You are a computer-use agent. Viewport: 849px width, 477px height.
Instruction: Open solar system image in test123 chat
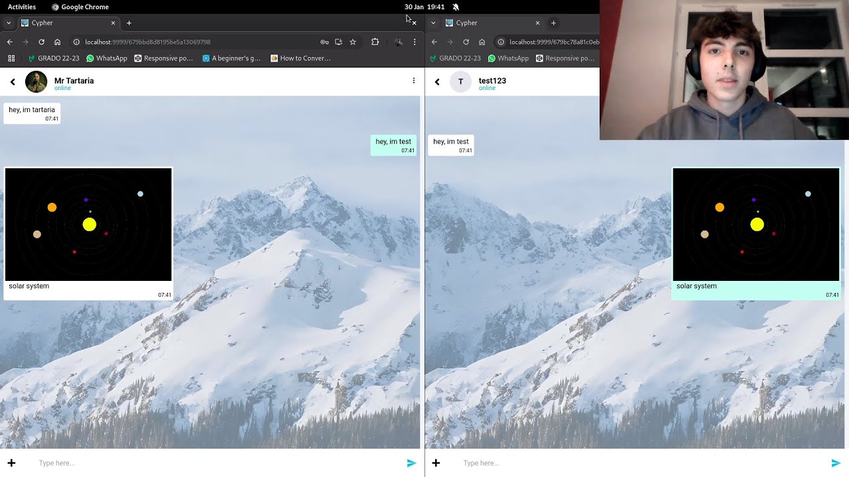[756, 225]
